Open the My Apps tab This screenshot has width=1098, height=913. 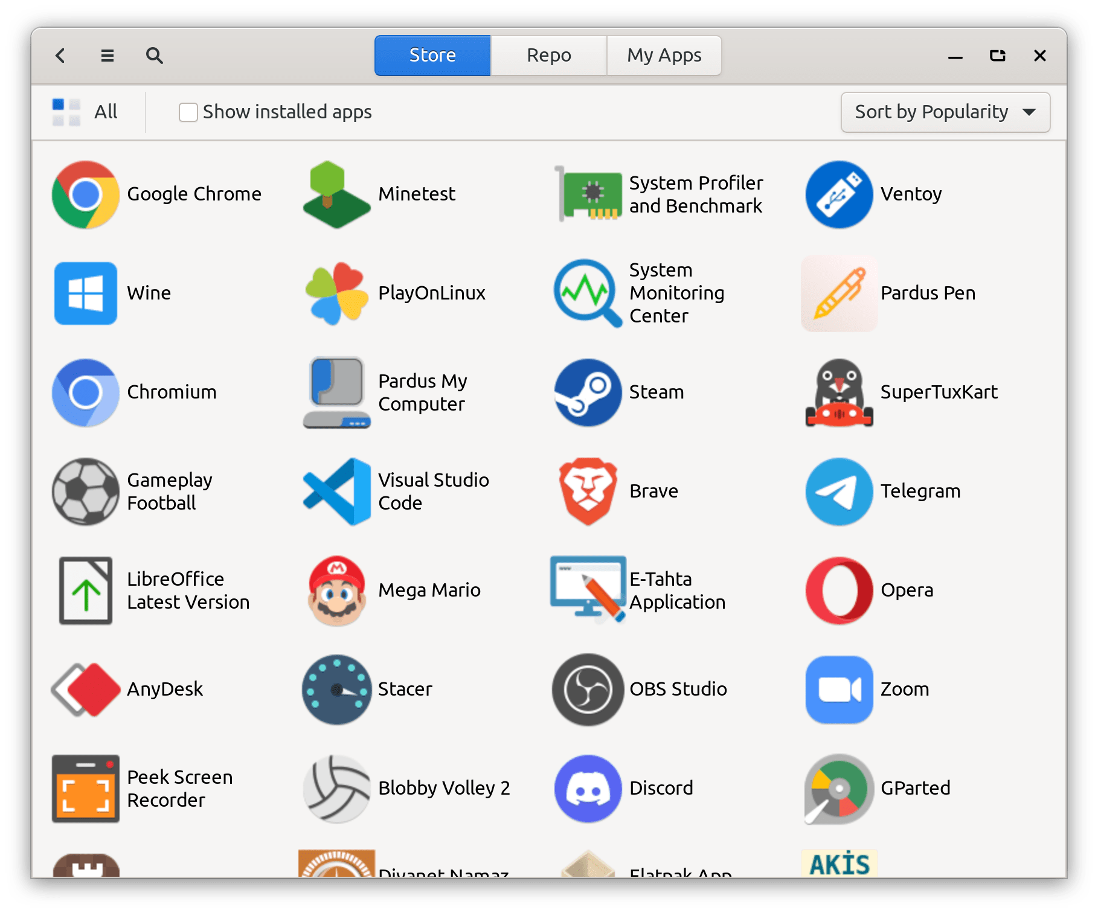pos(664,56)
